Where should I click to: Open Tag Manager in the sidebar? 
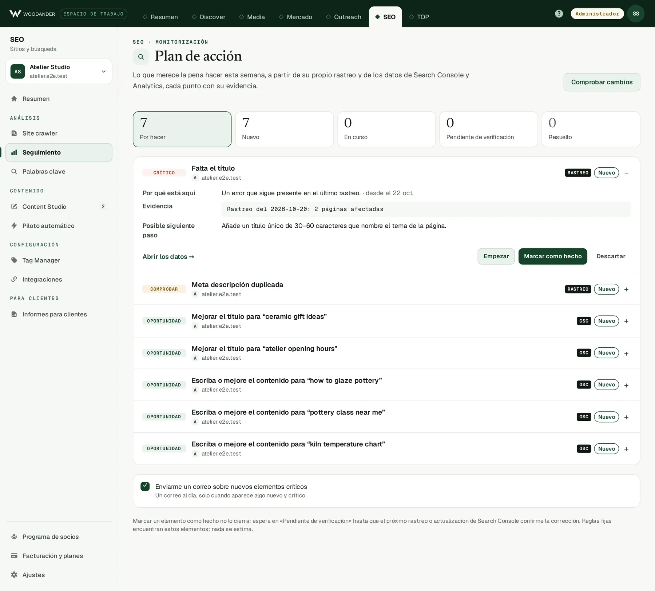[x=59, y=260]
